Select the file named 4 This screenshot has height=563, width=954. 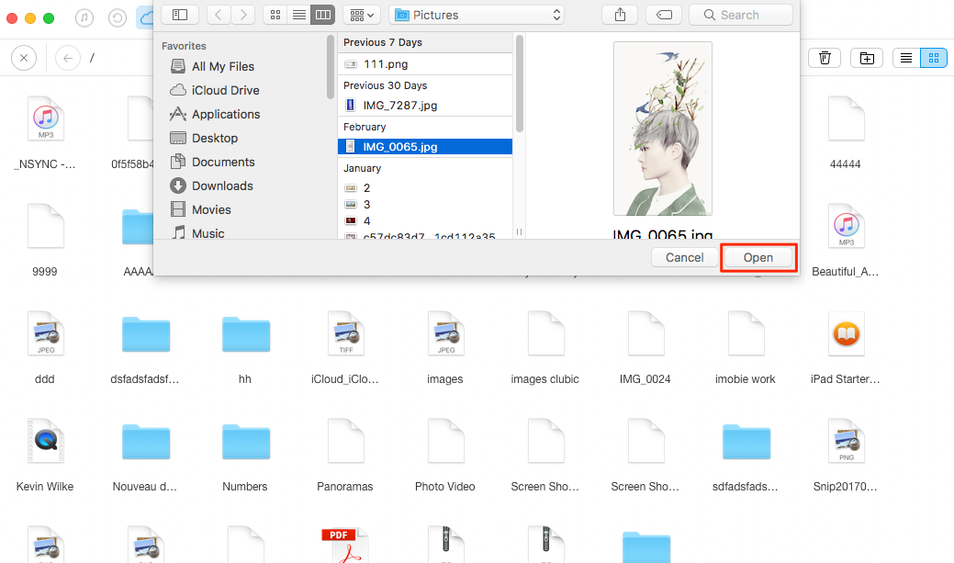tap(425, 220)
